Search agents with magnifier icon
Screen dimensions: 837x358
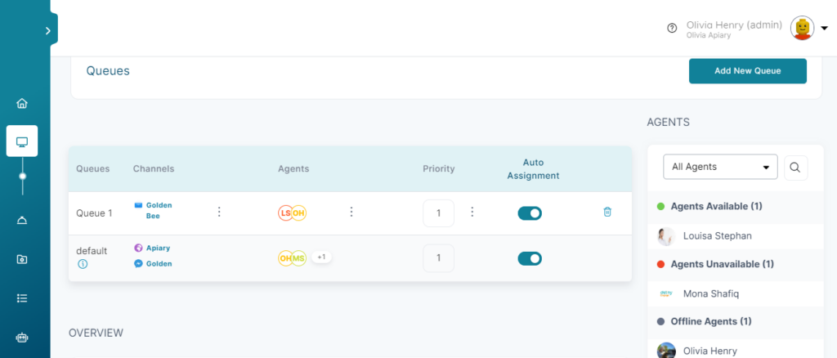(x=795, y=167)
